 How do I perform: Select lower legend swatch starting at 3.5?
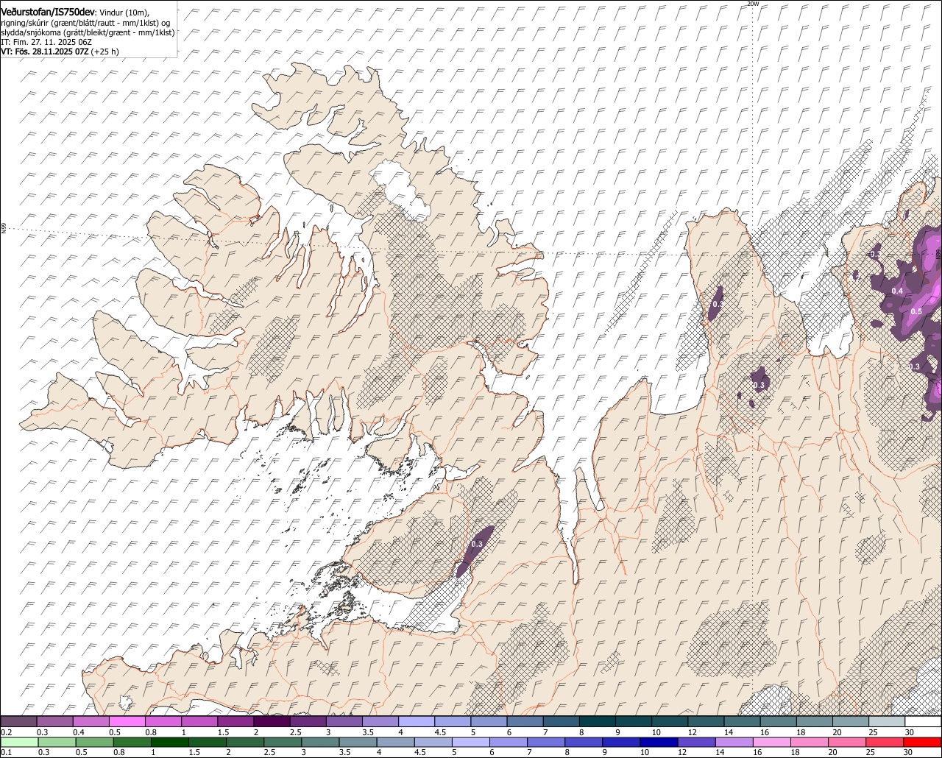[358, 742]
